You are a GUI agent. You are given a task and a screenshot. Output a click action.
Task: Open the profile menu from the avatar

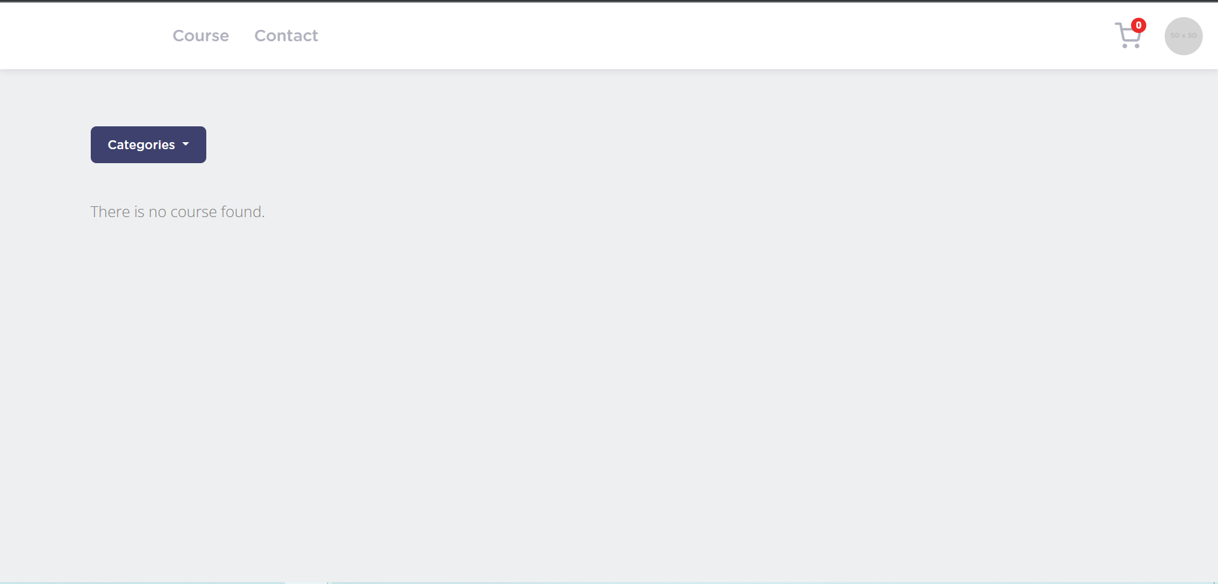coord(1183,36)
